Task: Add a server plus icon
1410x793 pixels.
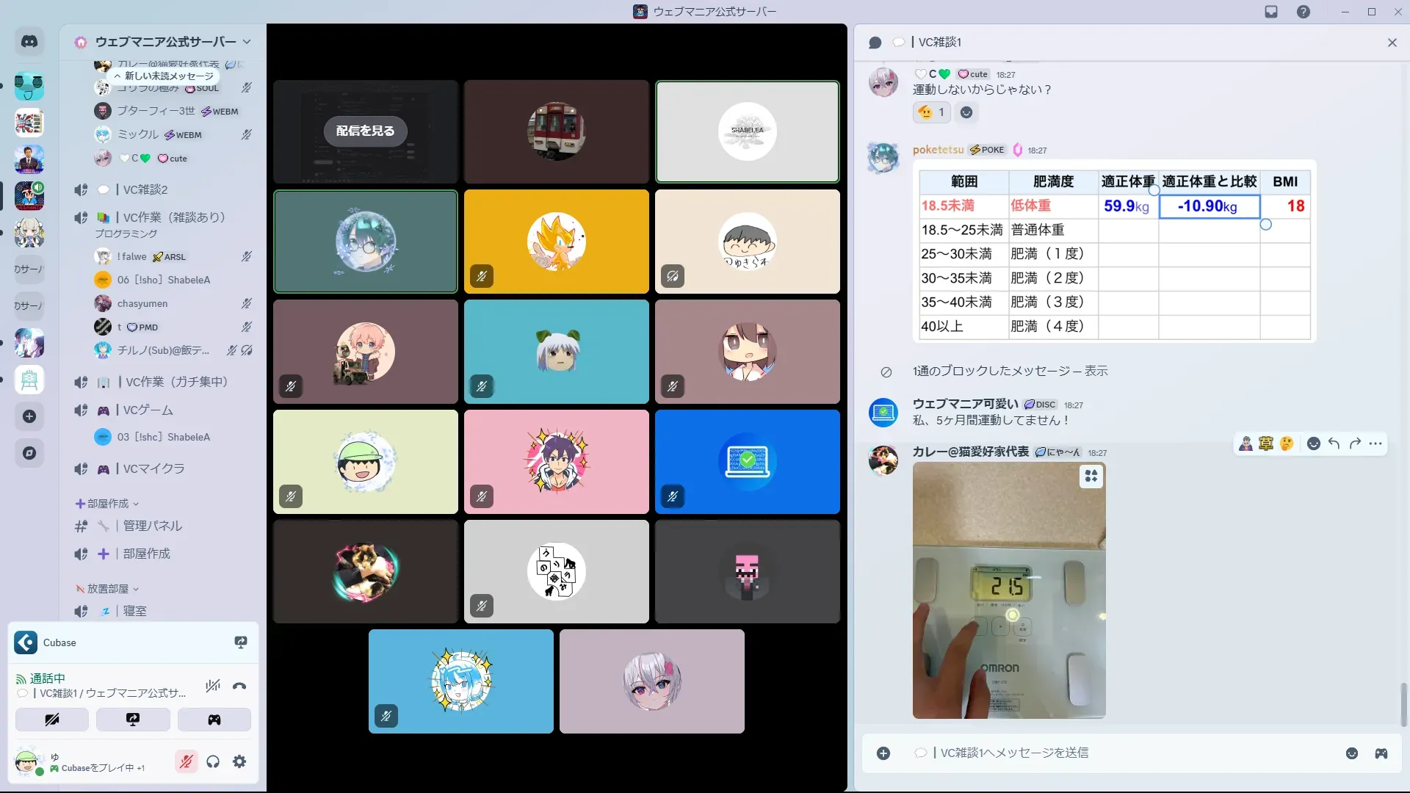Action: click(29, 416)
